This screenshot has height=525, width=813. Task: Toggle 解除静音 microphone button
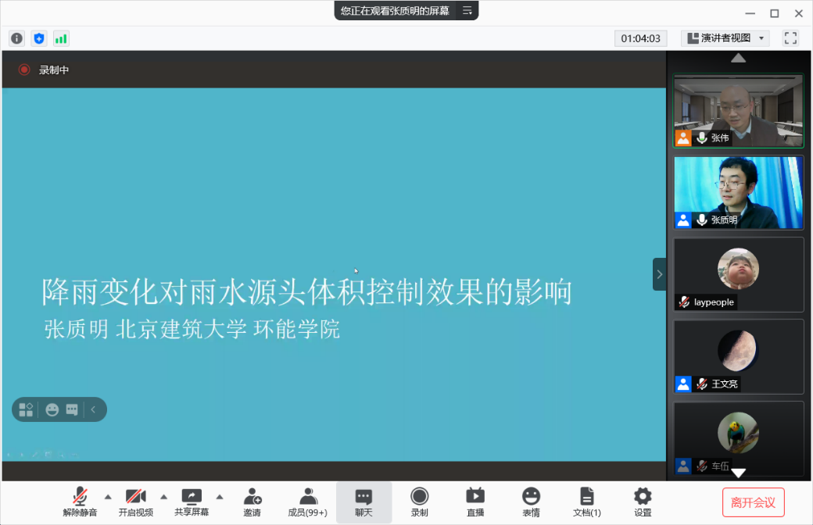(80, 501)
